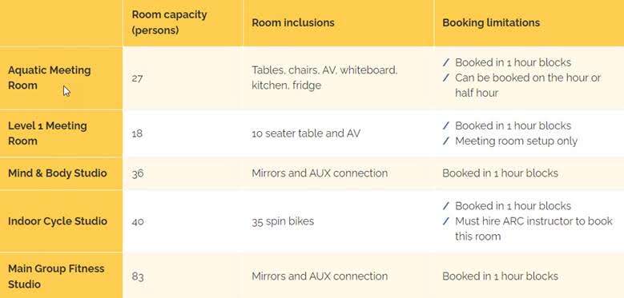Click the capacity value 40
The width and height of the screenshot is (624, 298).
[x=138, y=221]
